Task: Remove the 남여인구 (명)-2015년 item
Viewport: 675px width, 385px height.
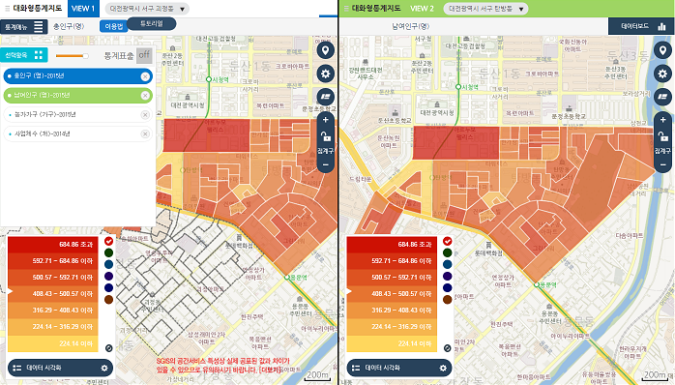Action: tap(145, 96)
